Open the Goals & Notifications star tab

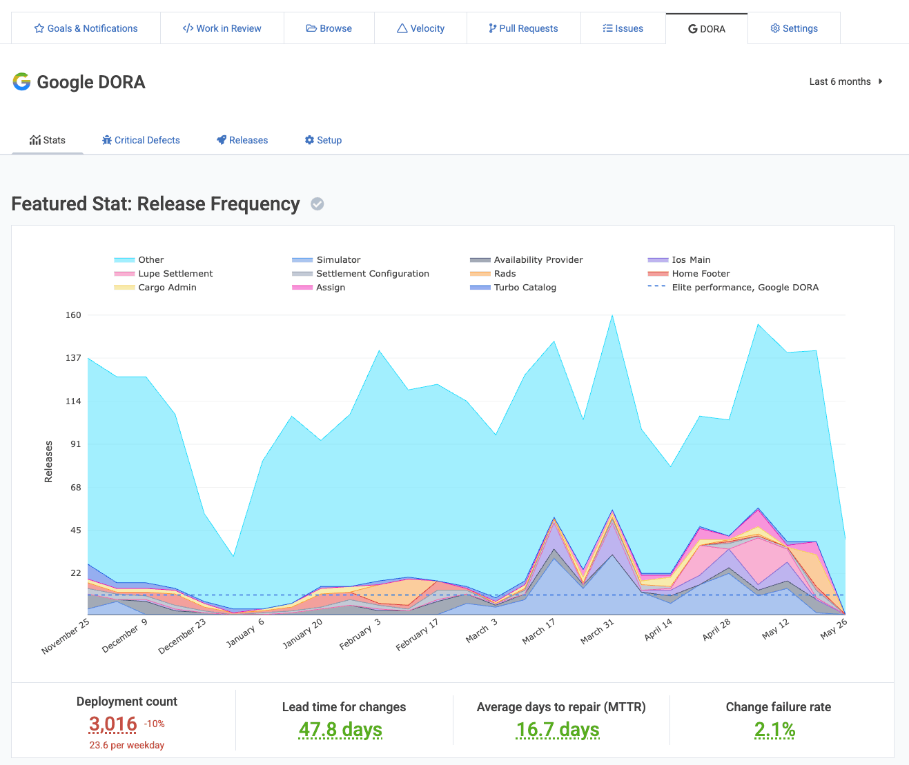coord(86,28)
